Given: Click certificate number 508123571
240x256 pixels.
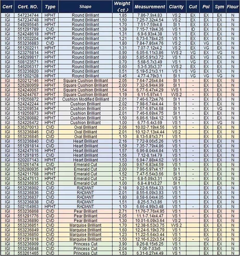Looking at the screenshot, I should [x=28, y=62].
